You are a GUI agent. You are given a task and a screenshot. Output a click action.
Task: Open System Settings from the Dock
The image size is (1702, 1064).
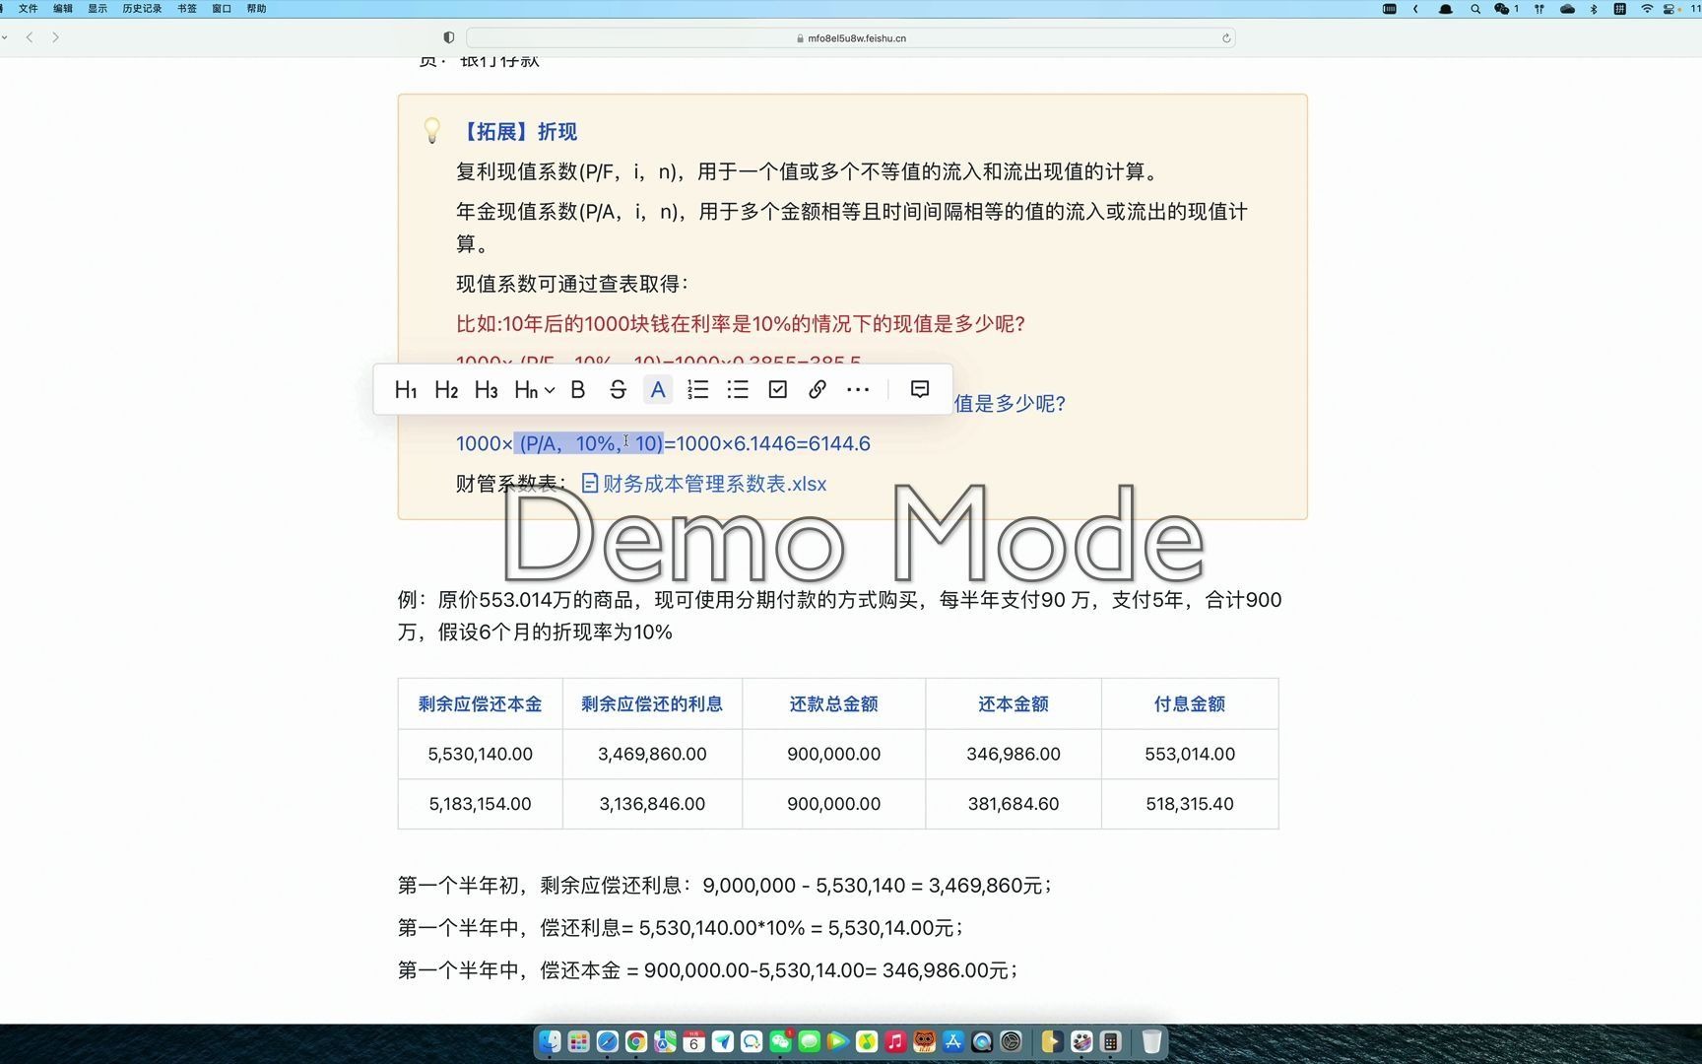(x=1011, y=1041)
